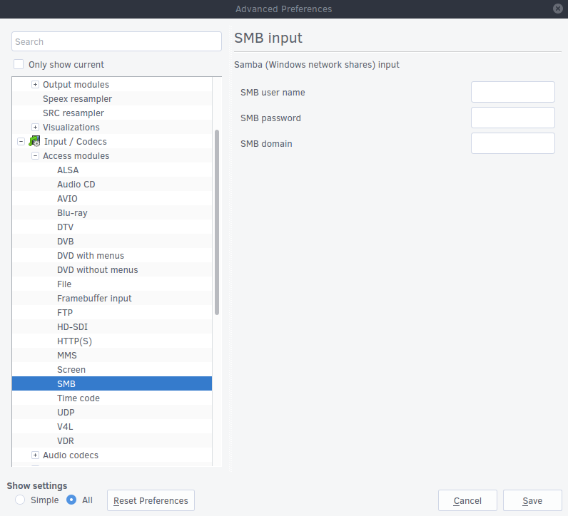
Task: Select the Simple settings radio button
Action: coord(20,500)
